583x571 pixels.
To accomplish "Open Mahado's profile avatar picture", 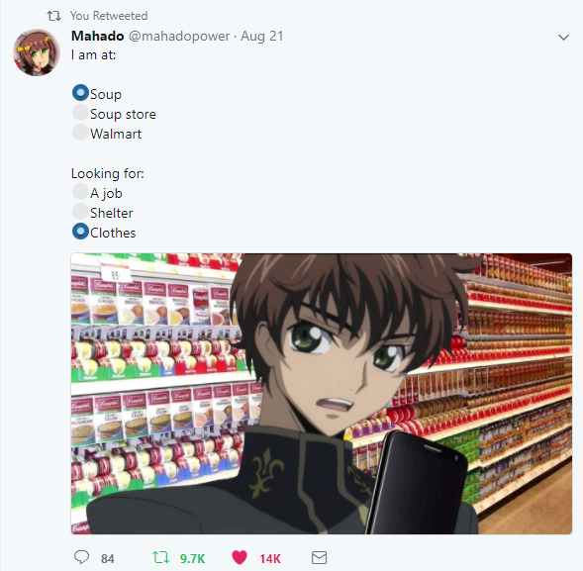I will point(37,52).
